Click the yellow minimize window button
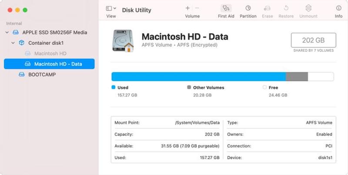Image resolution: width=348 pixels, height=175 pixels. tap(17, 10)
